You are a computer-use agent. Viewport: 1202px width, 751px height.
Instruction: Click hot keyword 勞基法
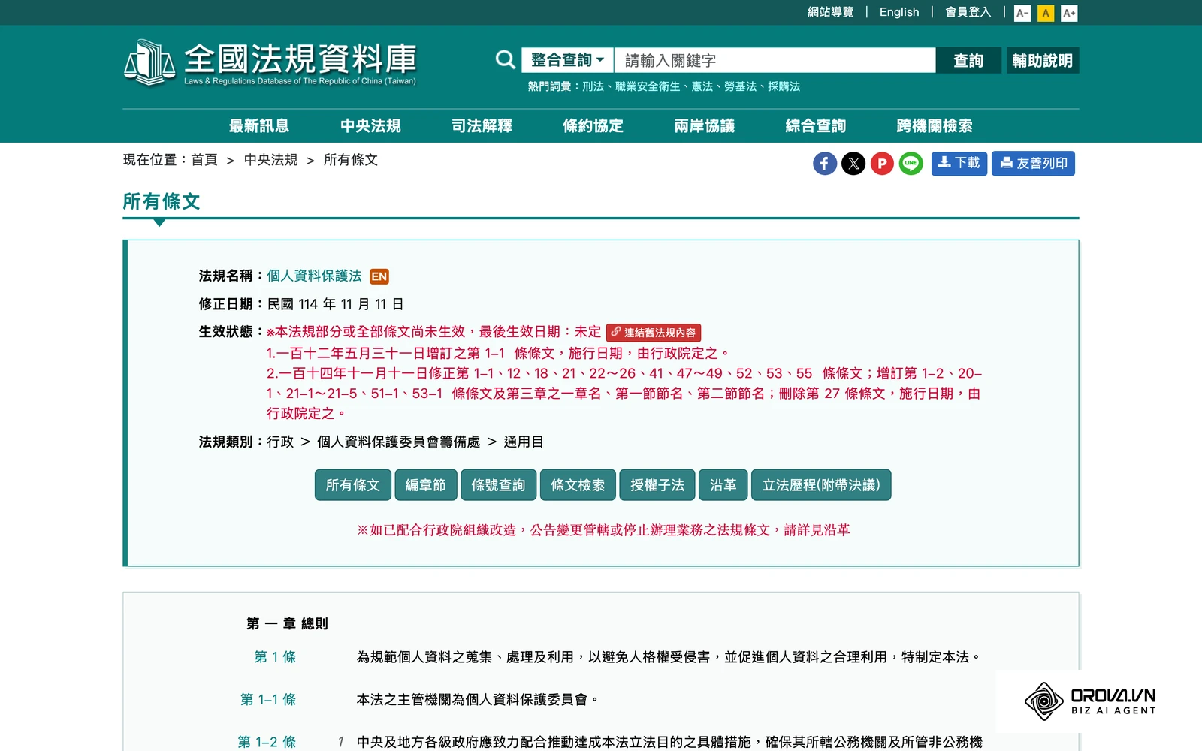740,86
